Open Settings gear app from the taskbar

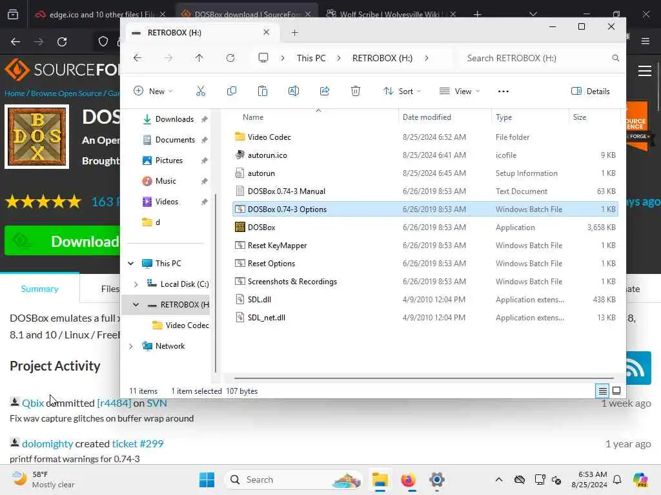tap(437, 480)
